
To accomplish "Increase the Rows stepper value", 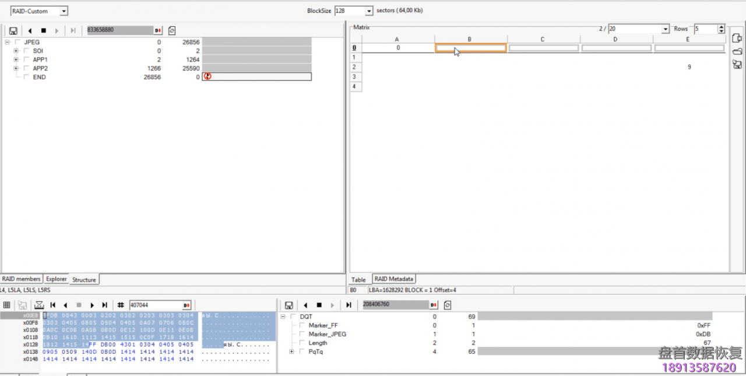I will coord(722,26).
